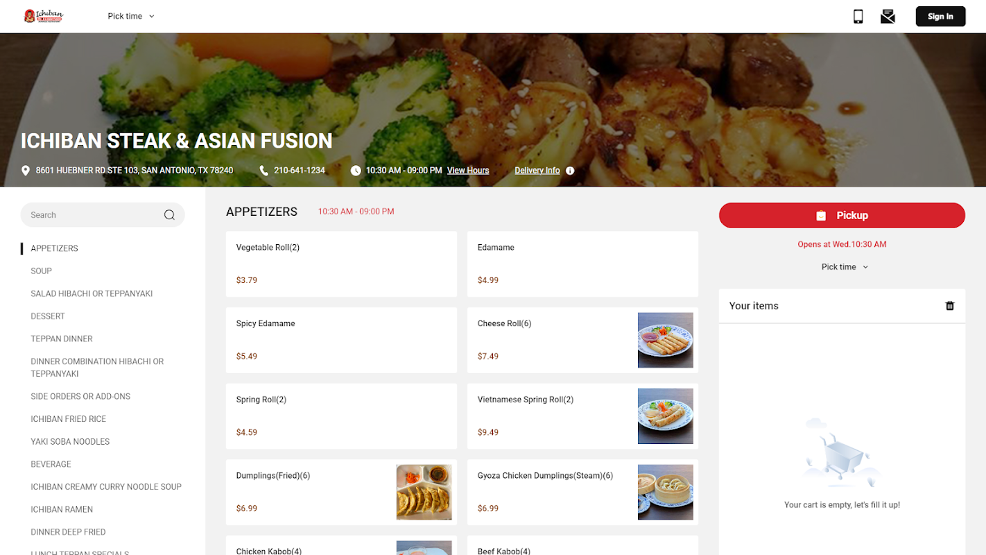
Task: Click the Beef Kabob(4) item name
Action: point(504,551)
